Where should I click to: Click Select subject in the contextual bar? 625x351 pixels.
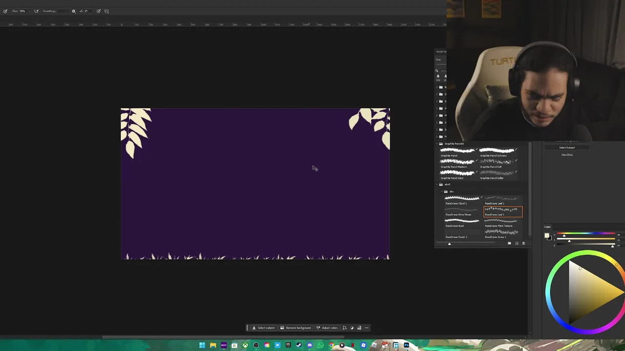tap(264, 328)
